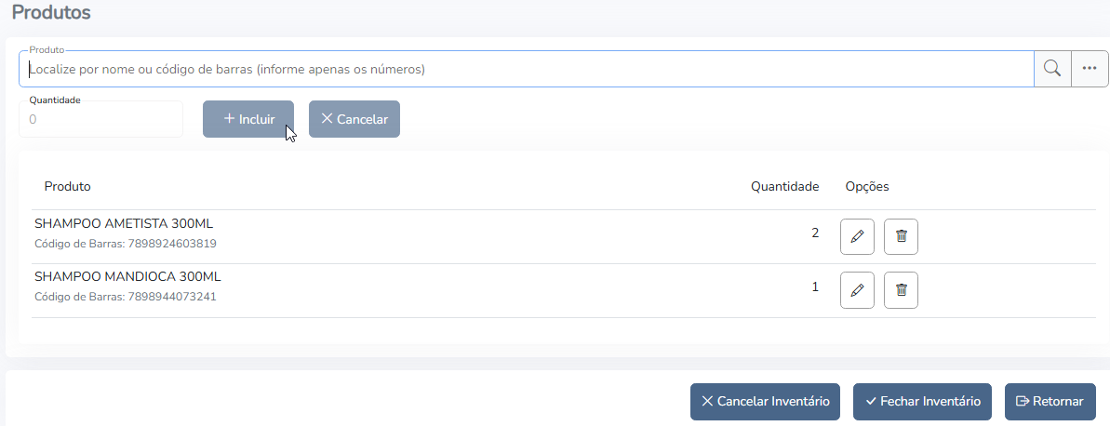
Task: Click the magnifying glass search icon
Action: (x=1052, y=69)
